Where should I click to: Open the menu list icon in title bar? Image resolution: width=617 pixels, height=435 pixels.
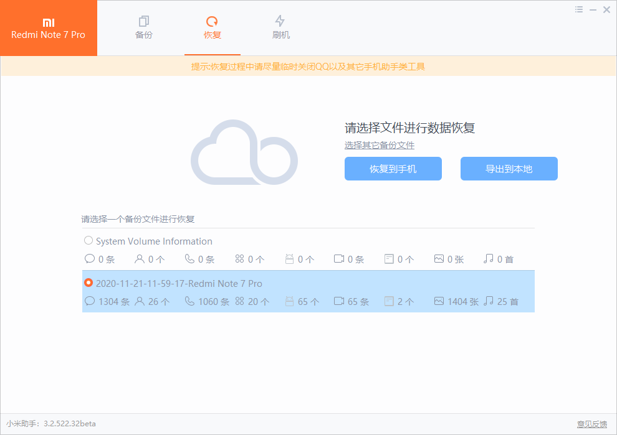579,9
